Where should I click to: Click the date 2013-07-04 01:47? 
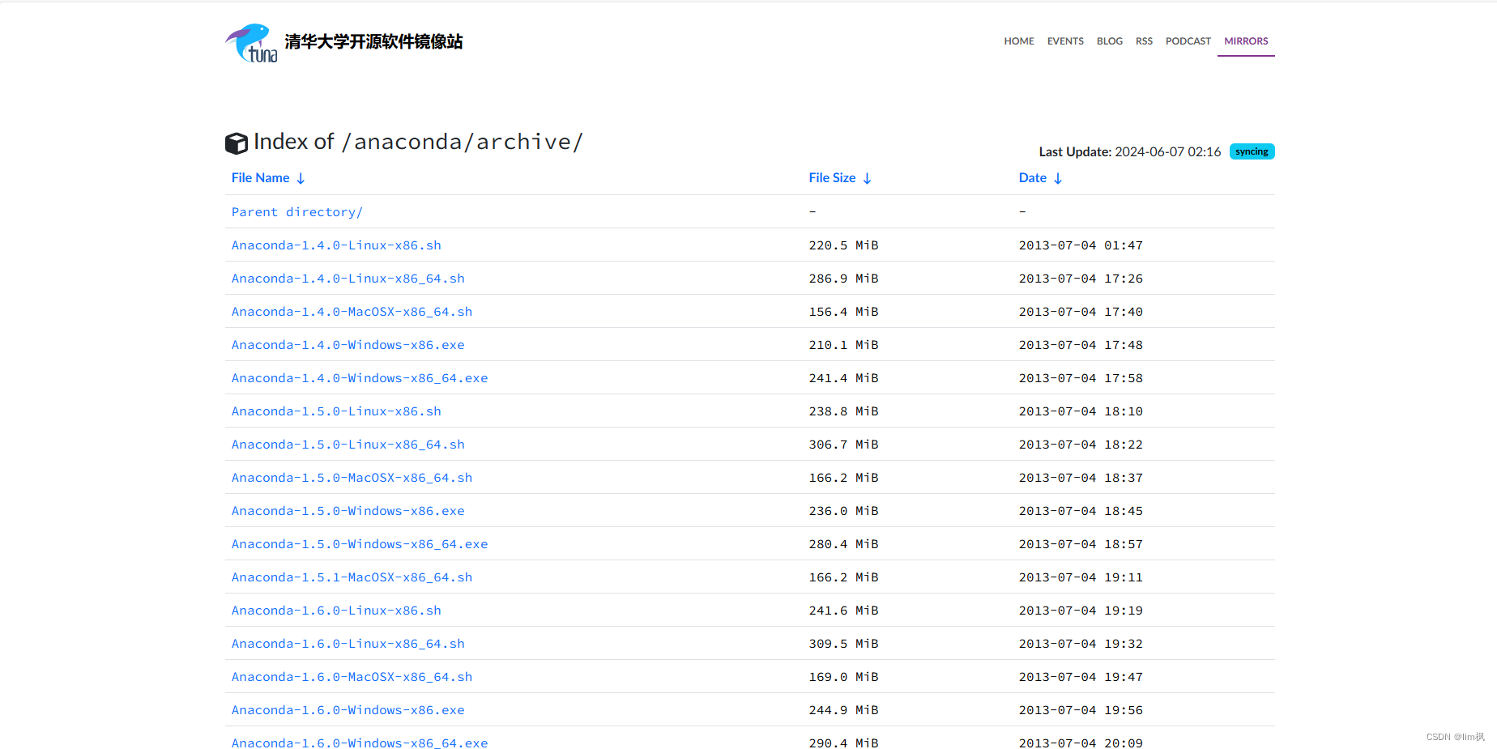coord(1081,245)
